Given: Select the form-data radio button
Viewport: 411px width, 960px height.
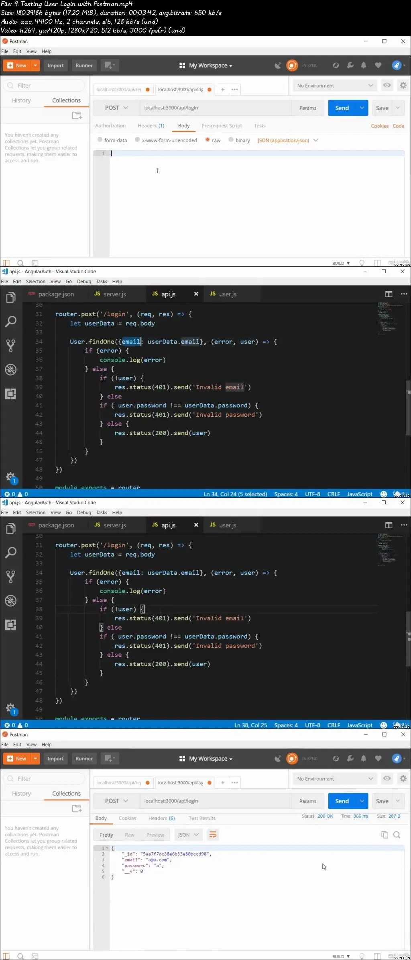Looking at the screenshot, I should [x=100, y=140].
